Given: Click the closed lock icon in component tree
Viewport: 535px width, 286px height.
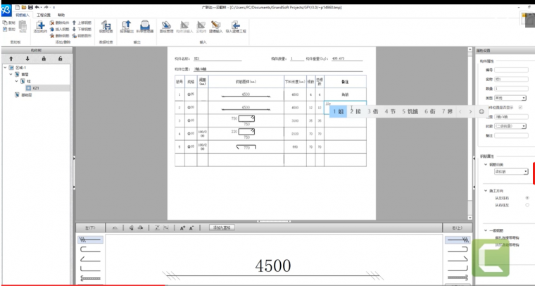Looking at the screenshot, I should [x=44, y=58].
